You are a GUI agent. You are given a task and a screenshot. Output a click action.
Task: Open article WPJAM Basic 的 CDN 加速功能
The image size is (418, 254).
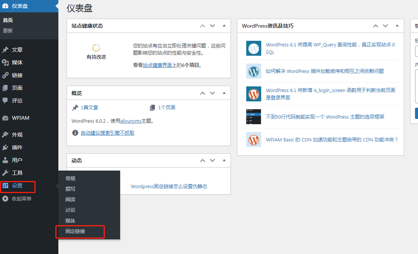tap(332, 140)
